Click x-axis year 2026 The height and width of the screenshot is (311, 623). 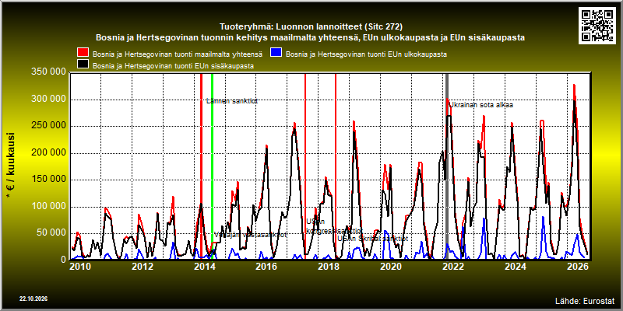tap(576, 267)
